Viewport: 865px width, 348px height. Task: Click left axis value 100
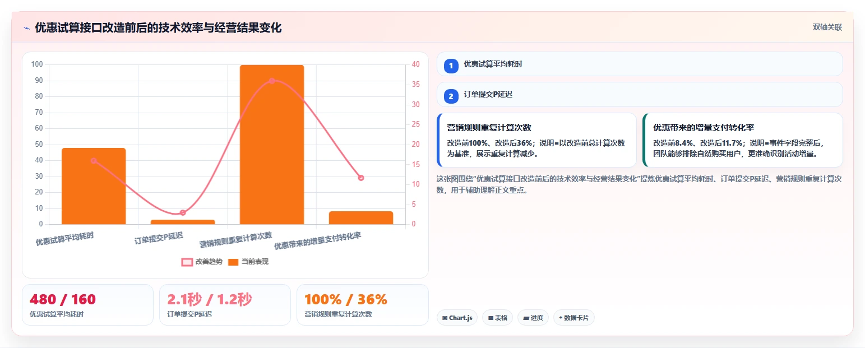37,64
